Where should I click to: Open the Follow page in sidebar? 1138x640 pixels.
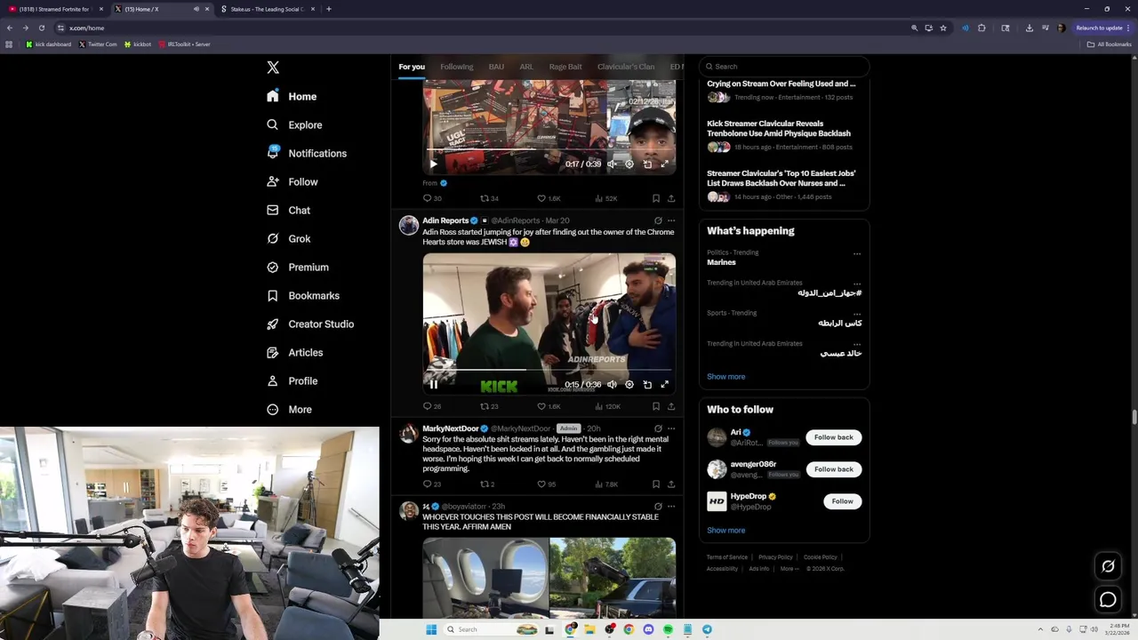[293, 181]
